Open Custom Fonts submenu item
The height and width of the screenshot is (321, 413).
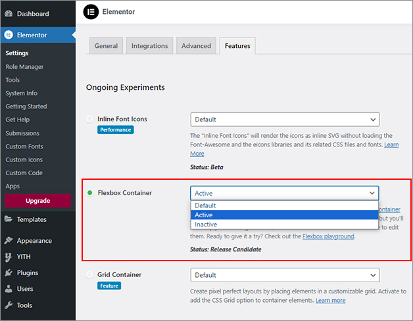coord(24,146)
